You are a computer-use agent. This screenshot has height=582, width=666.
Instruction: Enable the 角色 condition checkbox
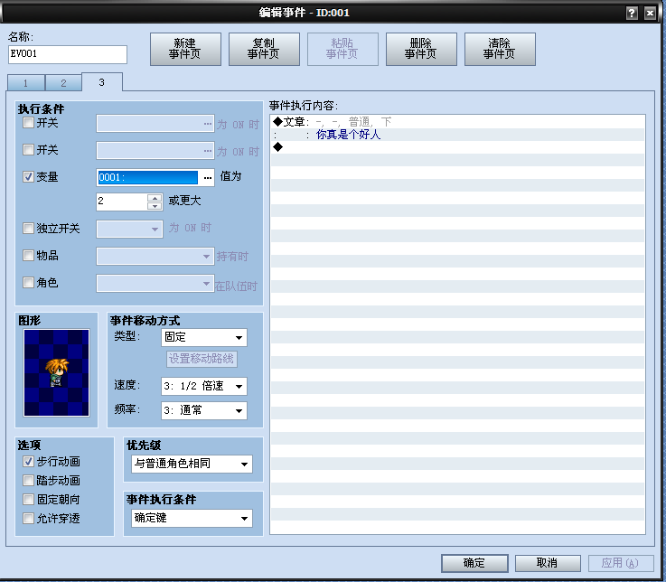click(28, 283)
